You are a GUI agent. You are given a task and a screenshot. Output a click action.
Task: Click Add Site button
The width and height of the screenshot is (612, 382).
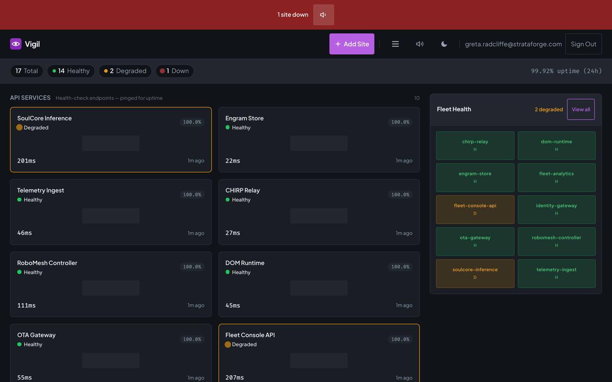click(352, 44)
